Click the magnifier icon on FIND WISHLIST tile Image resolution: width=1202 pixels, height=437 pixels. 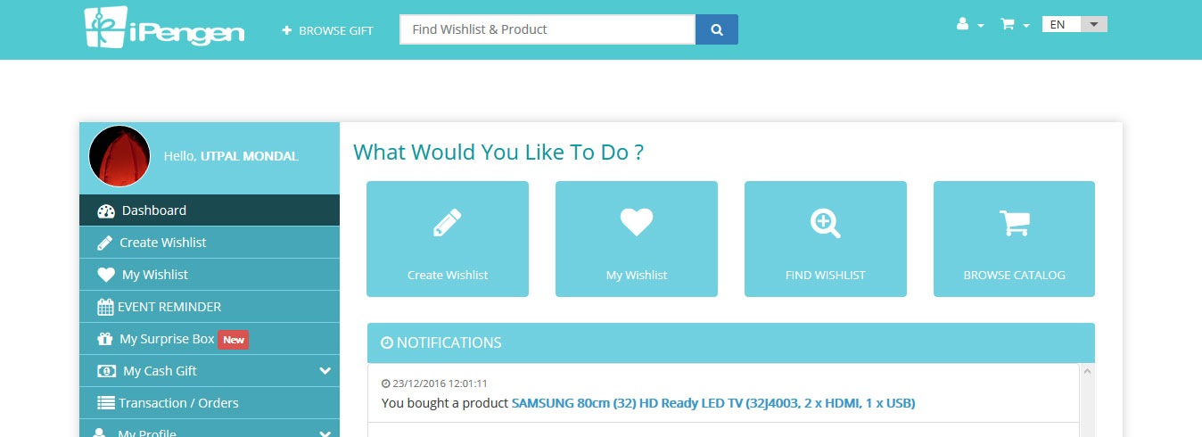[x=826, y=223]
